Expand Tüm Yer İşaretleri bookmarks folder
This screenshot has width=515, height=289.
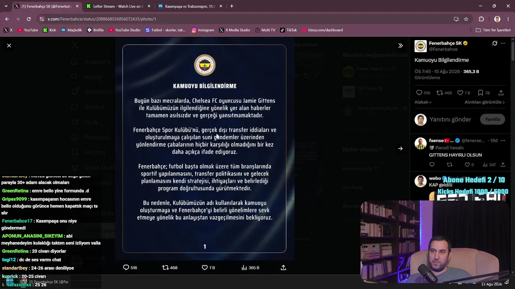click(493, 30)
